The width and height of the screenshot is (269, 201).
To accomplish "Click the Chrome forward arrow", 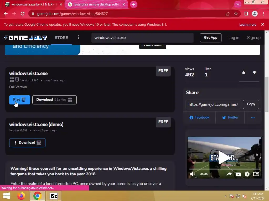I will (14, 14).
